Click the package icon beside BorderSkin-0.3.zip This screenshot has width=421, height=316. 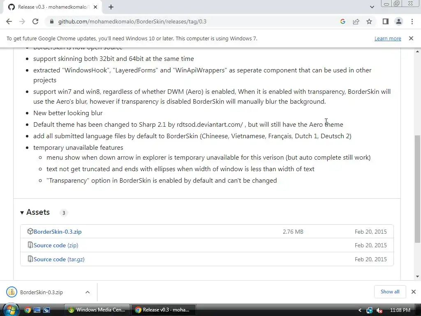(x=30, y=231)
